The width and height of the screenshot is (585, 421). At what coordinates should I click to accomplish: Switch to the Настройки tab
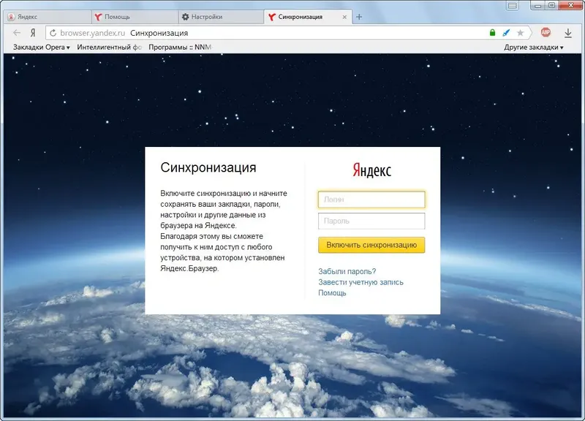(x=221, y=17)
